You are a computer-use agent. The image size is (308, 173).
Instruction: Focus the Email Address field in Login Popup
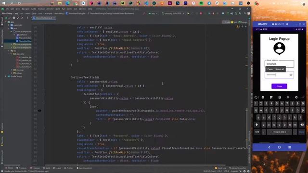click(x=279, y=63)
